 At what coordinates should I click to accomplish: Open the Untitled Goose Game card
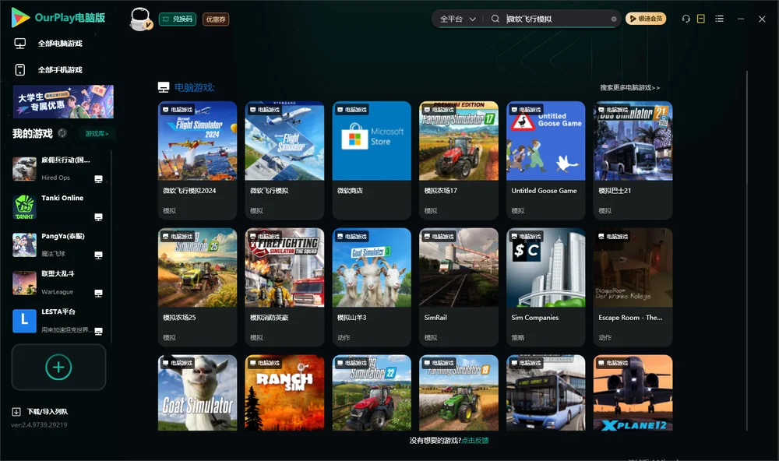pos(546,160)
